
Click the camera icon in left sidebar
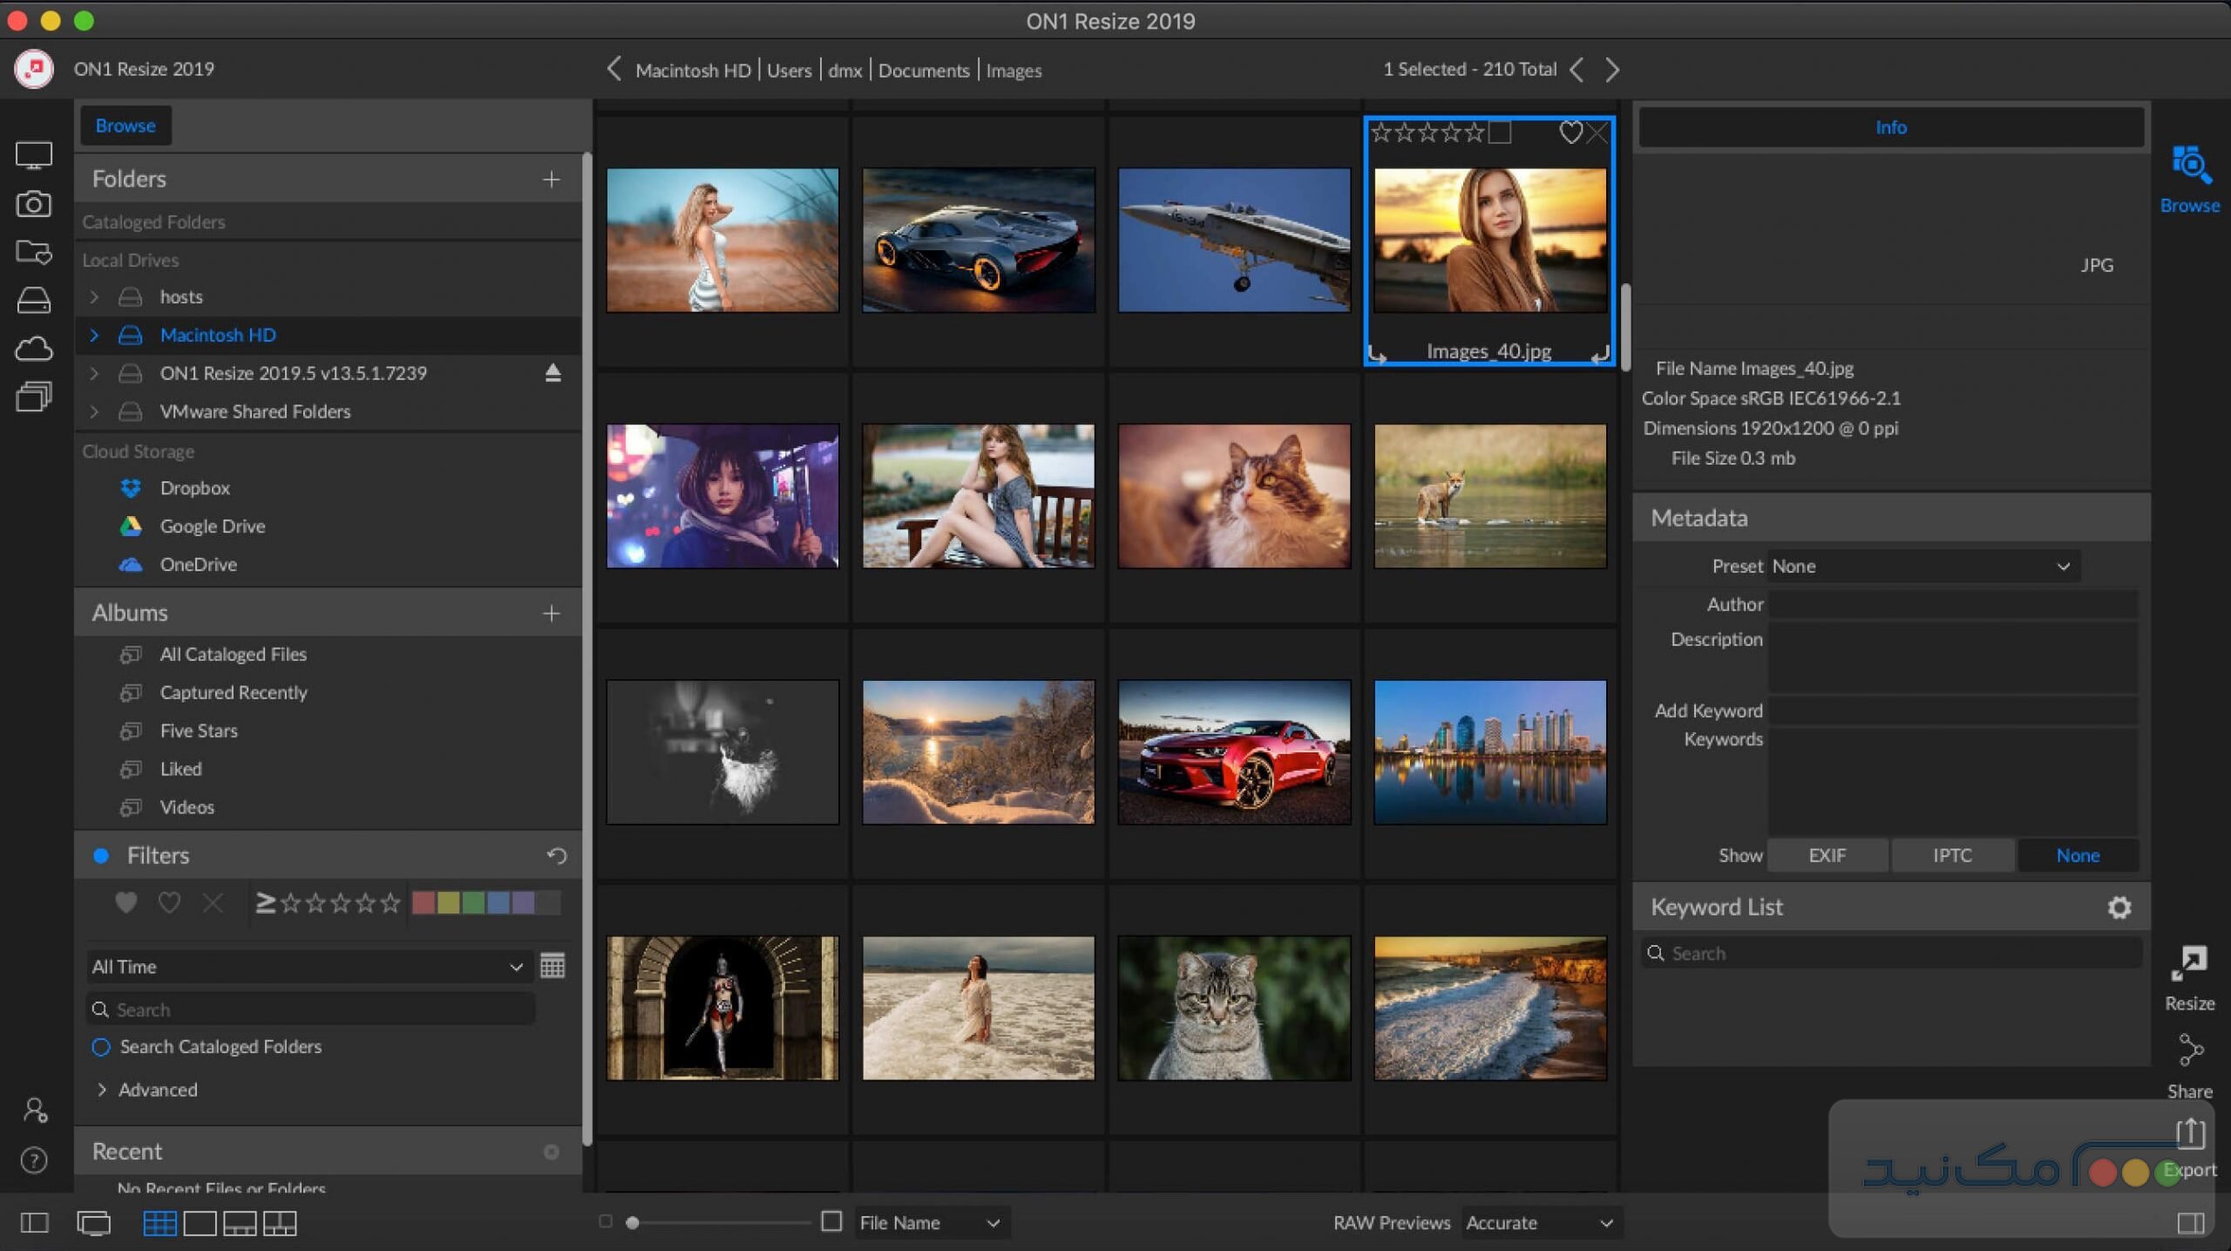point(33,204)
